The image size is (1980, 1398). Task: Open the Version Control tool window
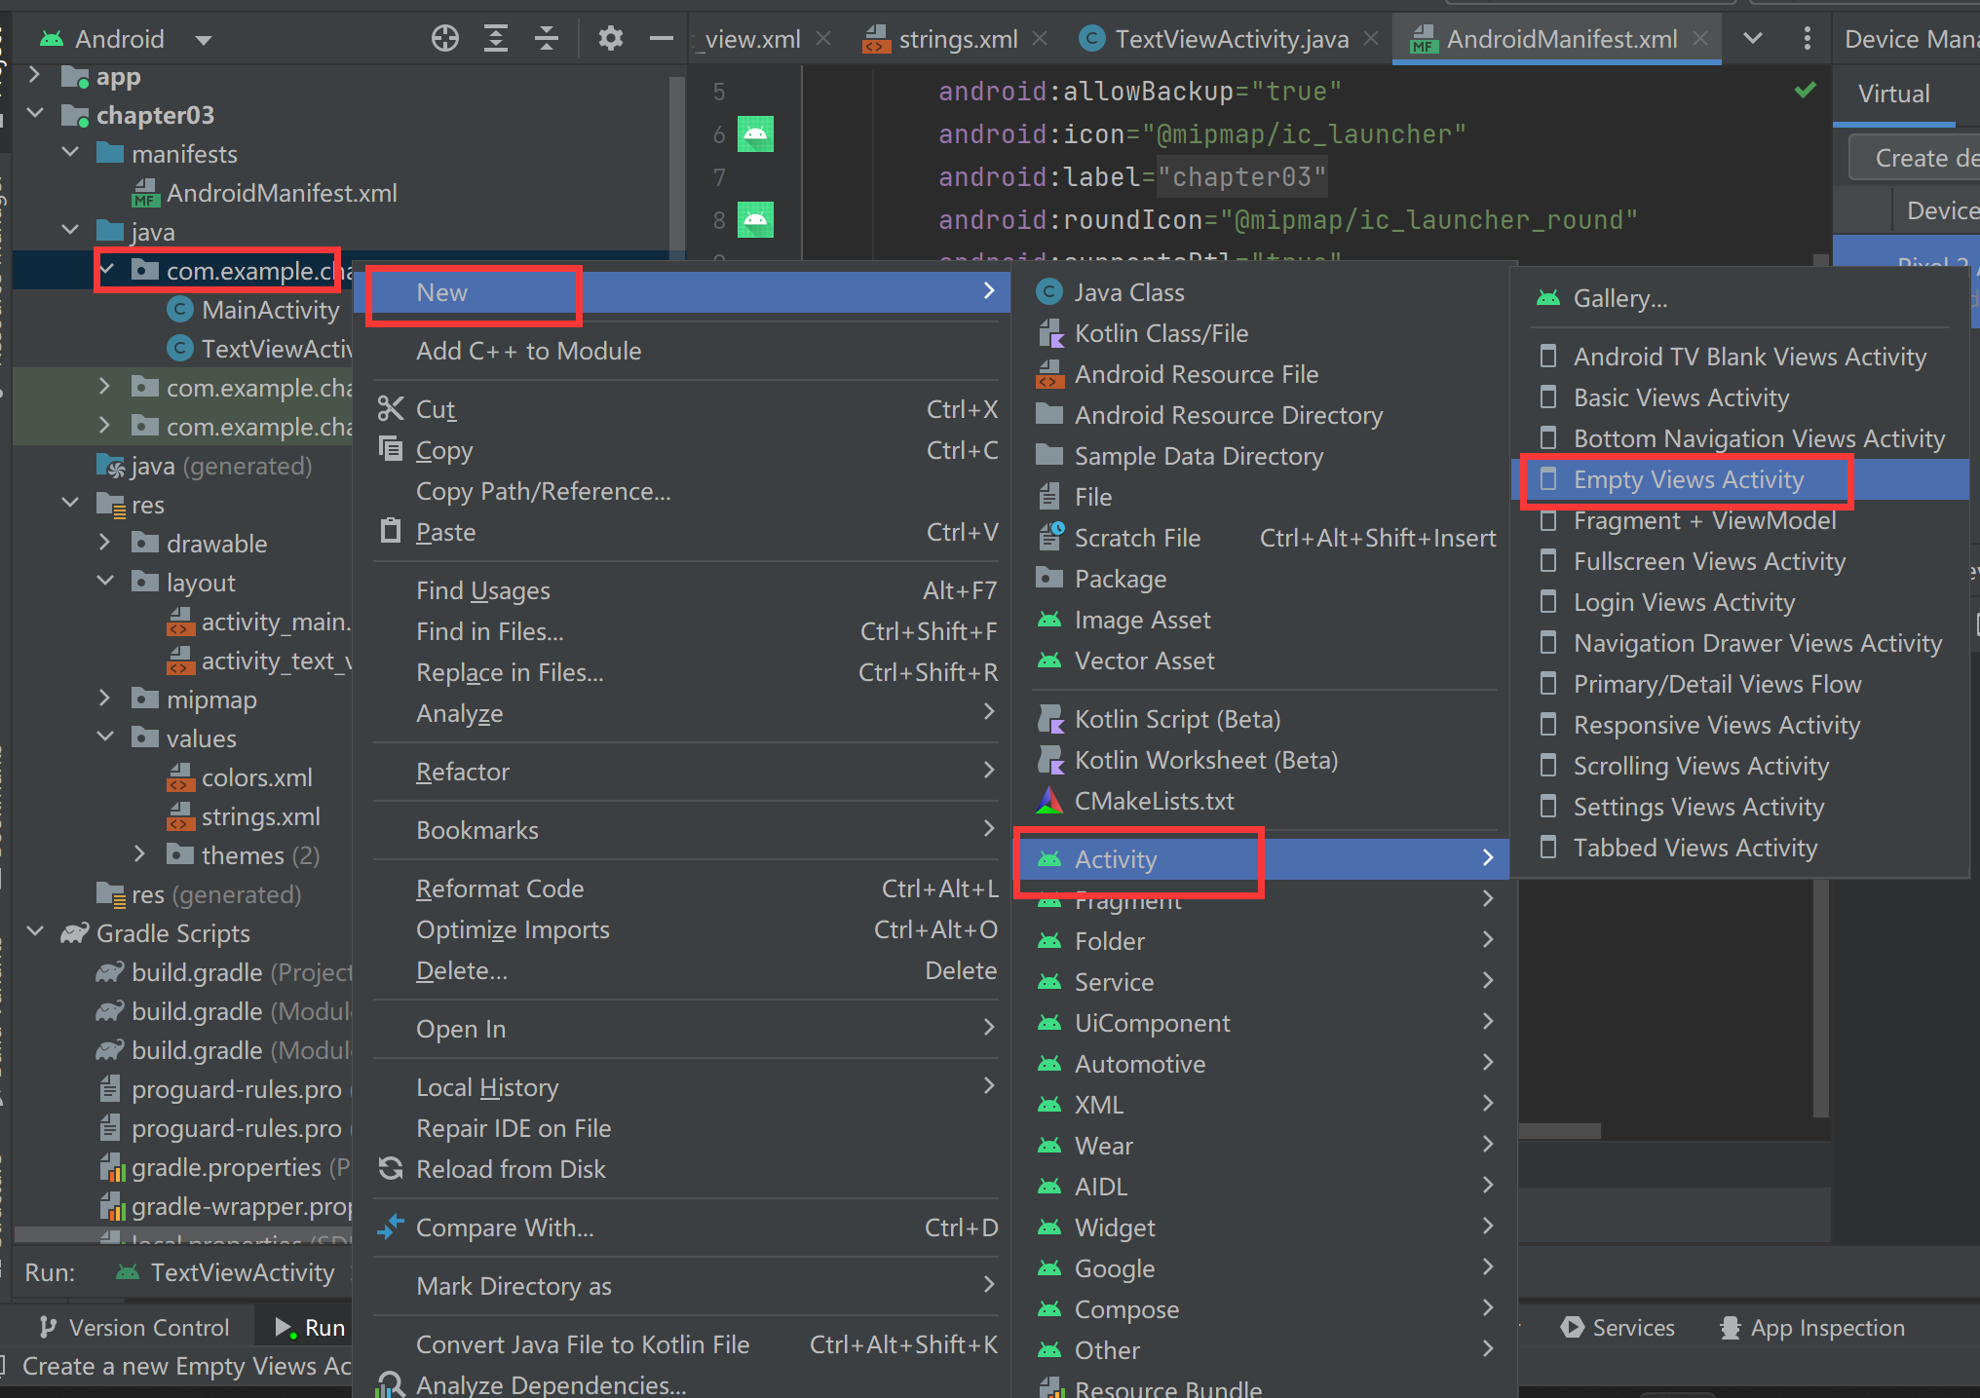(x=133, y=1327)
